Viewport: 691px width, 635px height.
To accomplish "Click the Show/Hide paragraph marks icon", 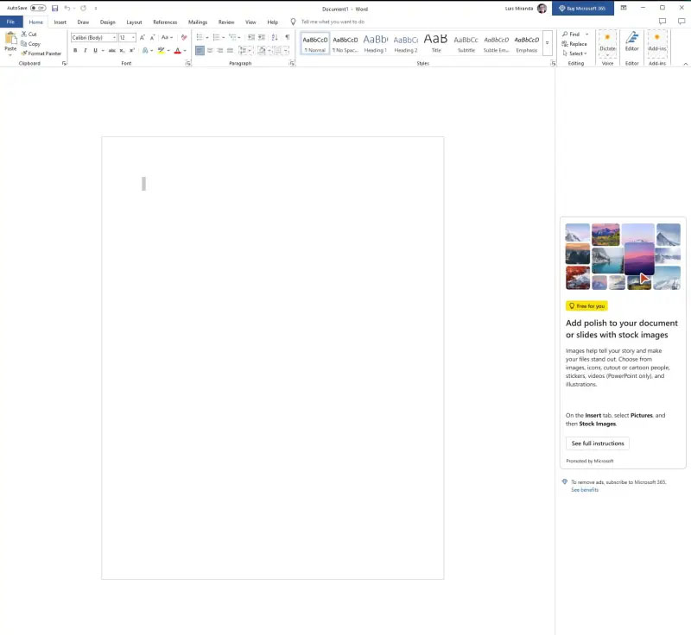I will coord(287,38).
